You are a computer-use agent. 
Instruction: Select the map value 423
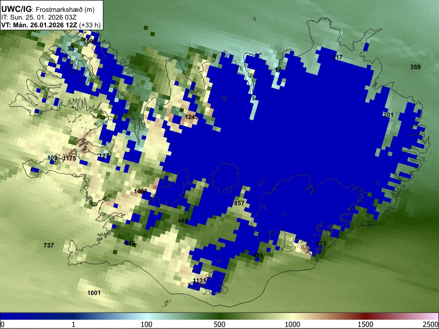click(321, 244)
